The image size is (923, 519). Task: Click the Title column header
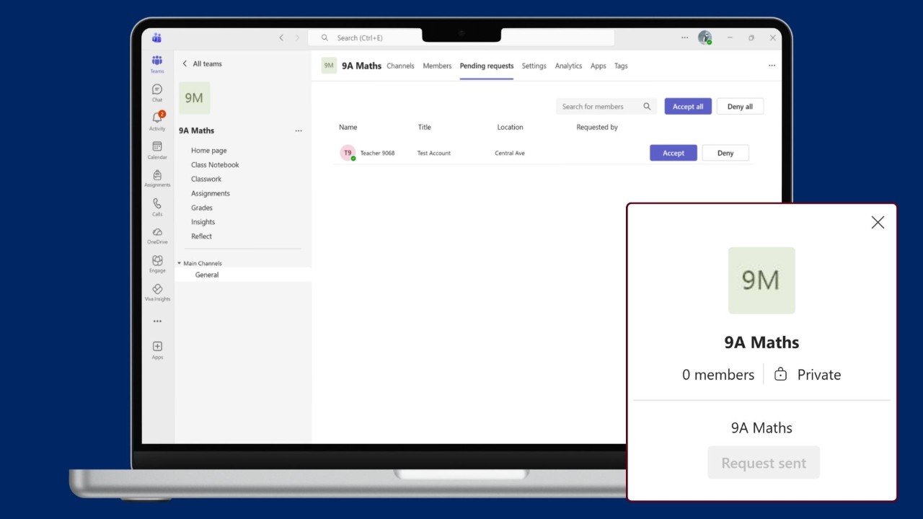[x=424, y=127]
